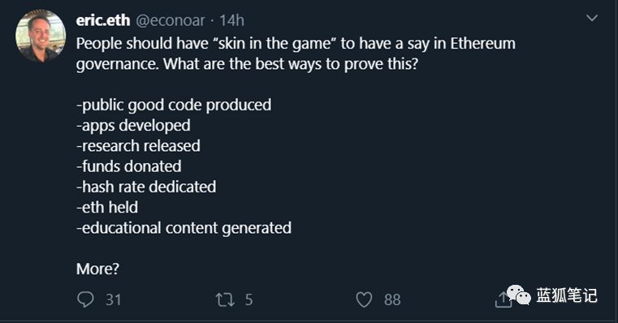
Task: Click the '-eth held' line
Action: pyautogui.click(x=107, y=207)
